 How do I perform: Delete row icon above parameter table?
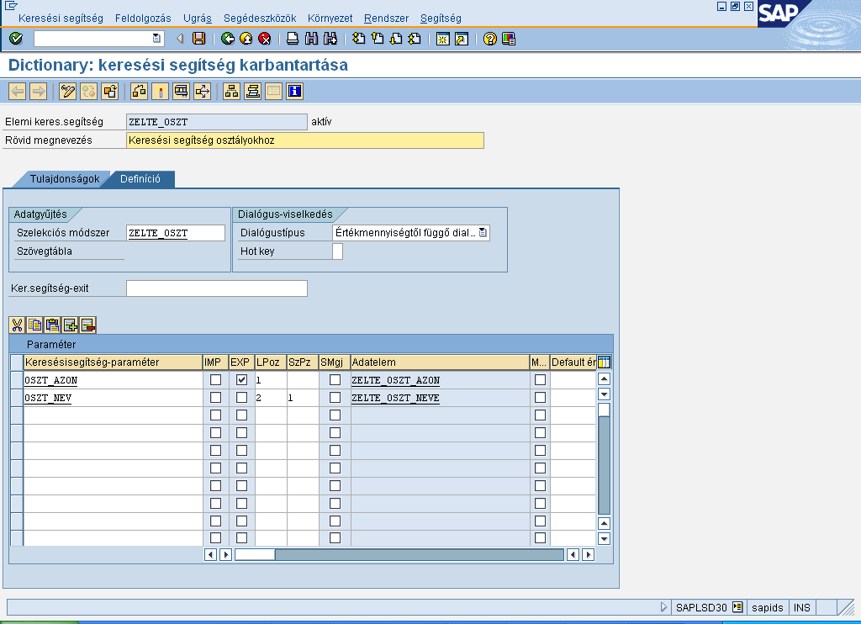(87, 325)
